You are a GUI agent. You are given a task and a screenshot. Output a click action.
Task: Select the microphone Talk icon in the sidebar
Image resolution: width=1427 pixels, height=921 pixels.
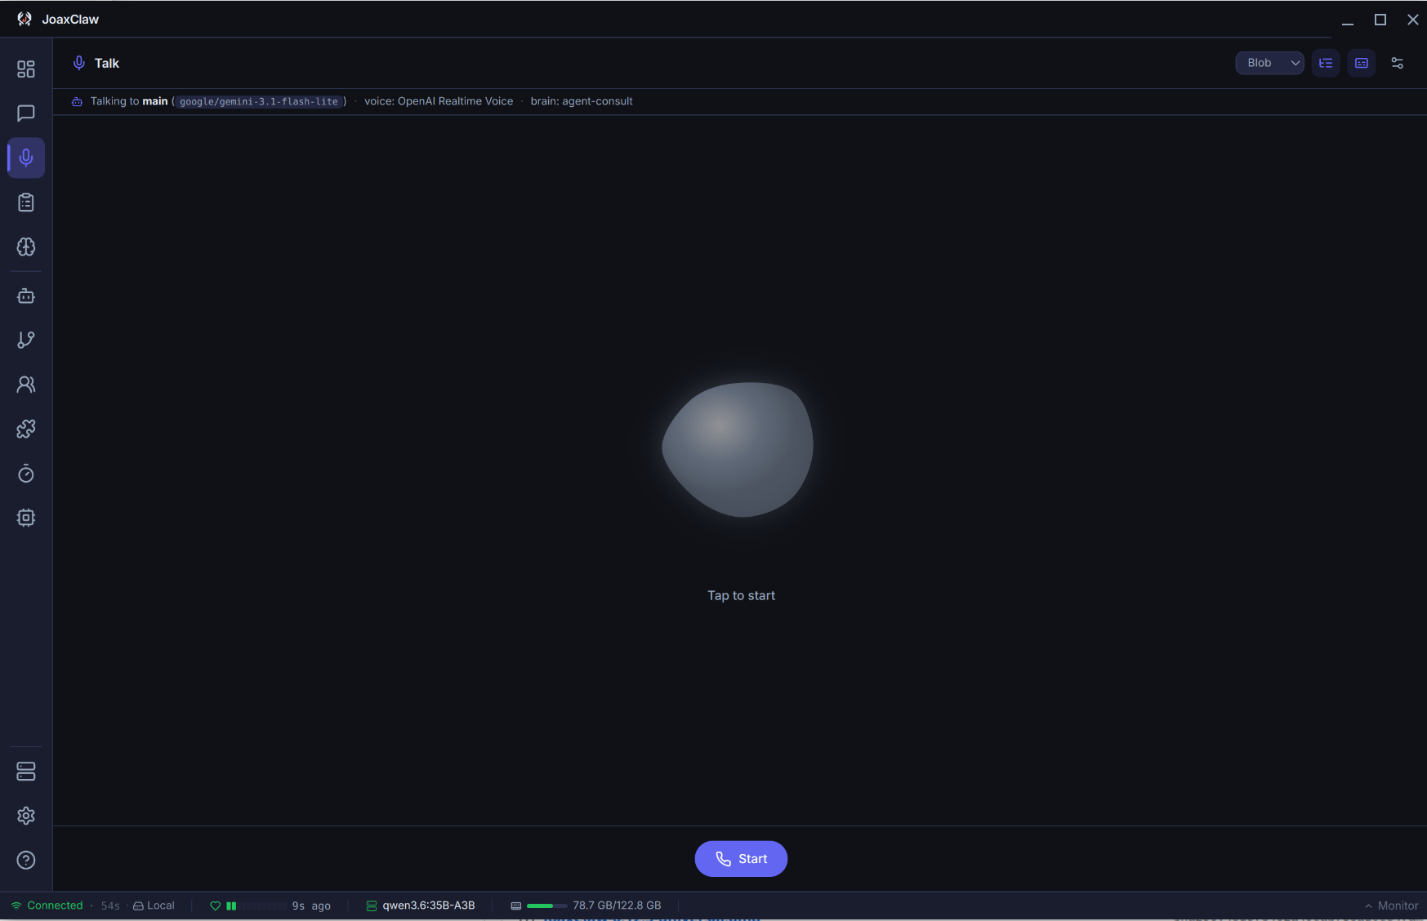click(26, 158)
